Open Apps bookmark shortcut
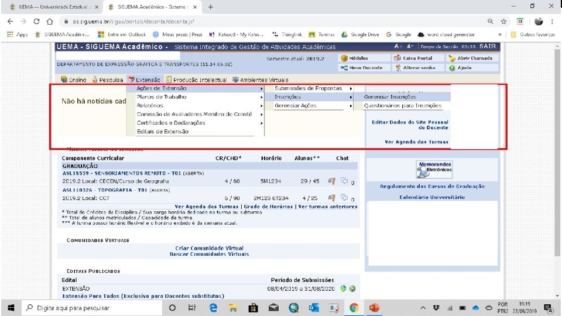562x316 pixels. click(x=17, y=35)
